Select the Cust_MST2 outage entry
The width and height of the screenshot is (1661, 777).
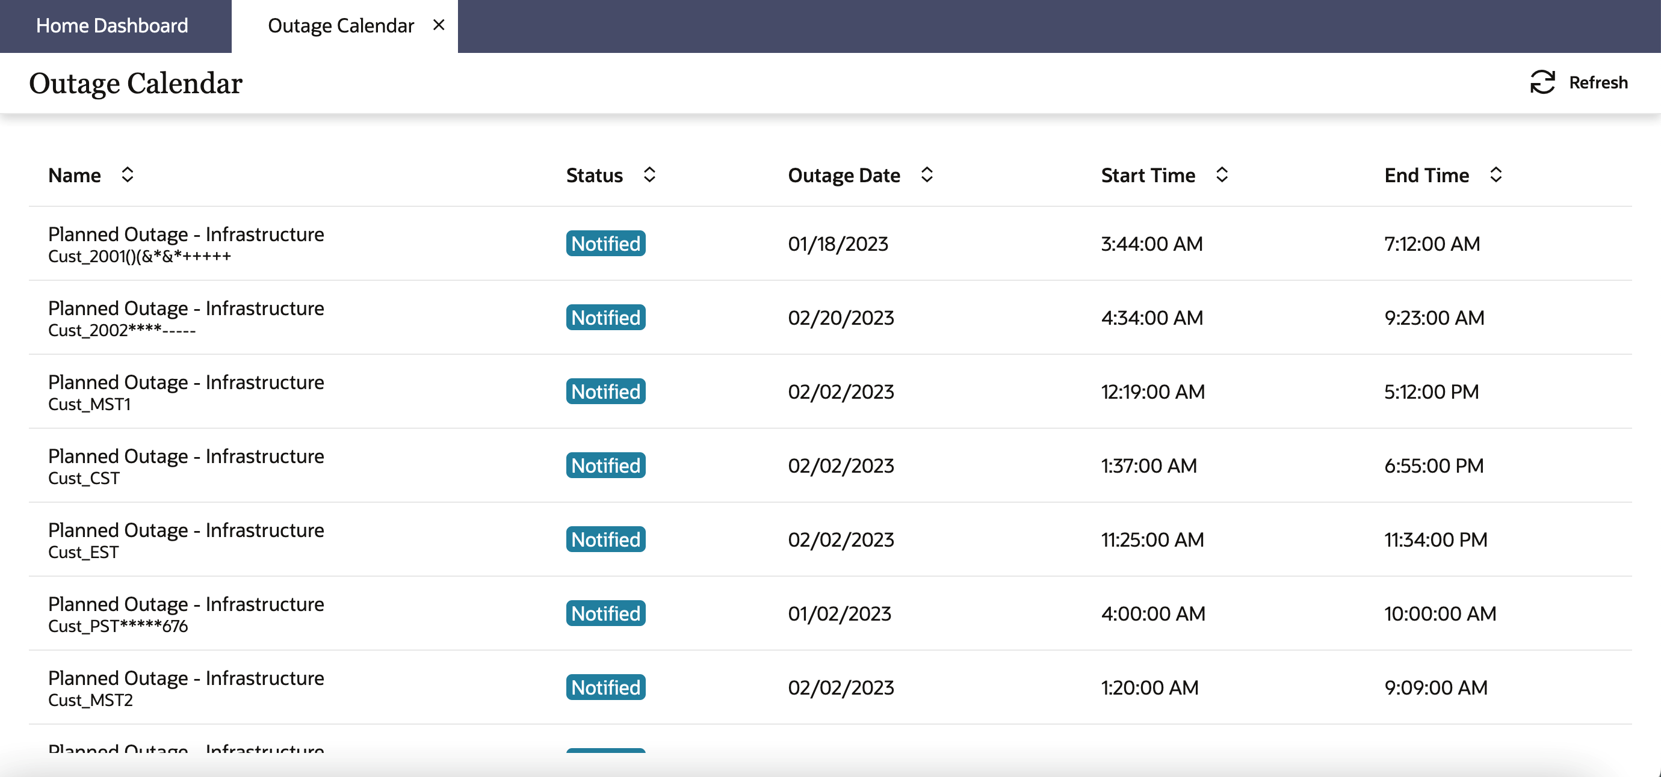pos(186,687)
